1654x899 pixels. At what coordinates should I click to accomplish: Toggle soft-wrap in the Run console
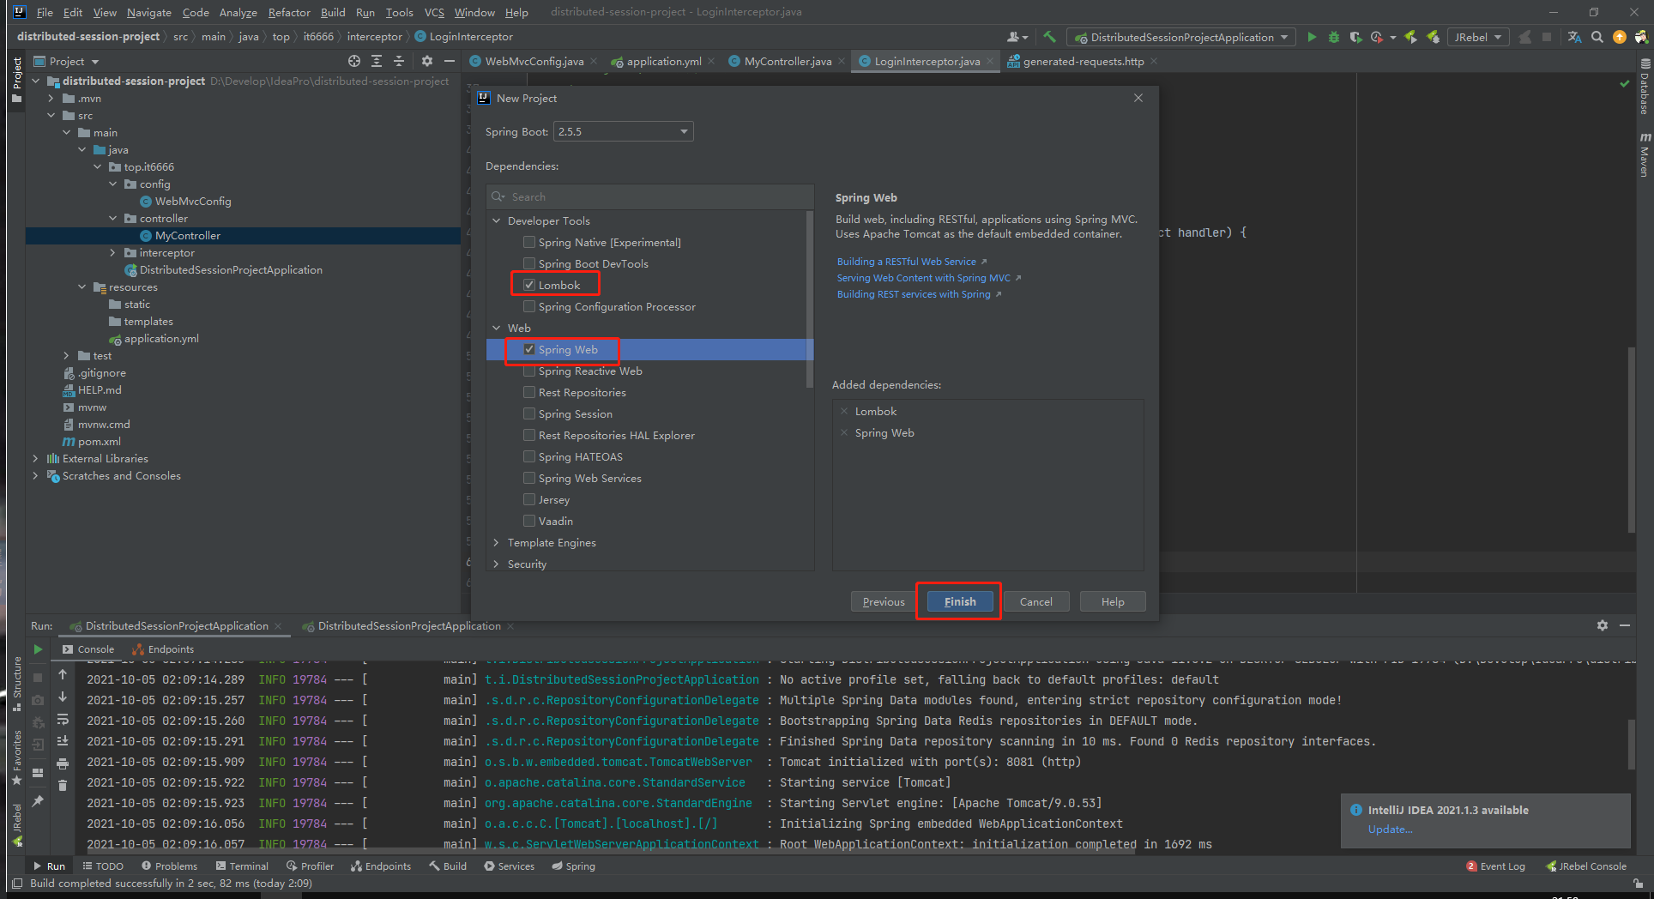click(63, 720)
